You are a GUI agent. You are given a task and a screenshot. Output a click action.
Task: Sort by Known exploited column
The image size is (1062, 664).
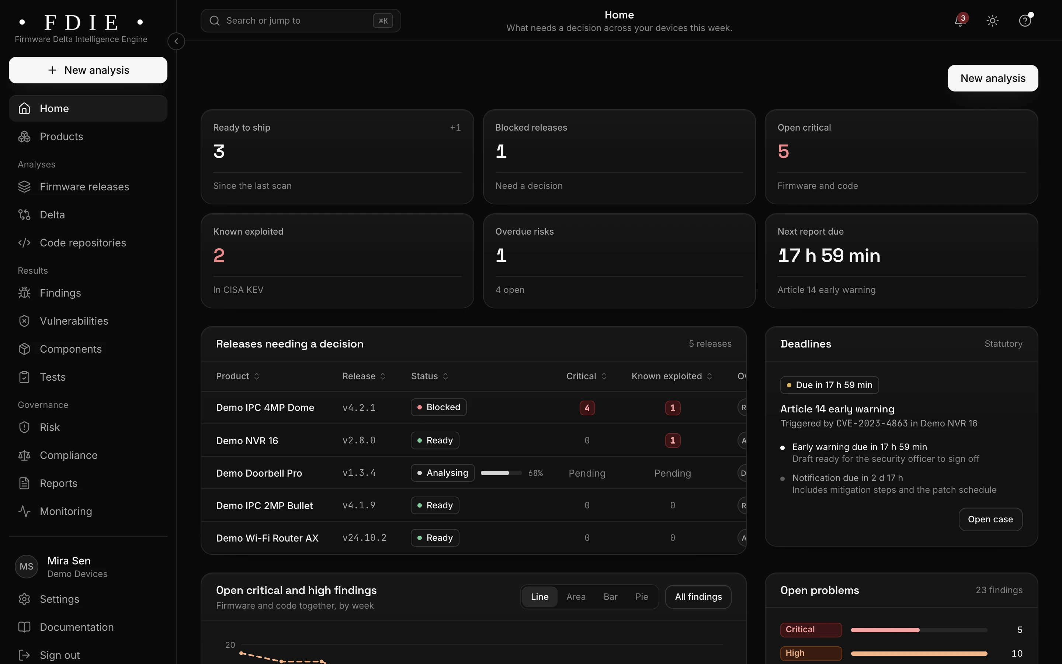tap(672, 376)
